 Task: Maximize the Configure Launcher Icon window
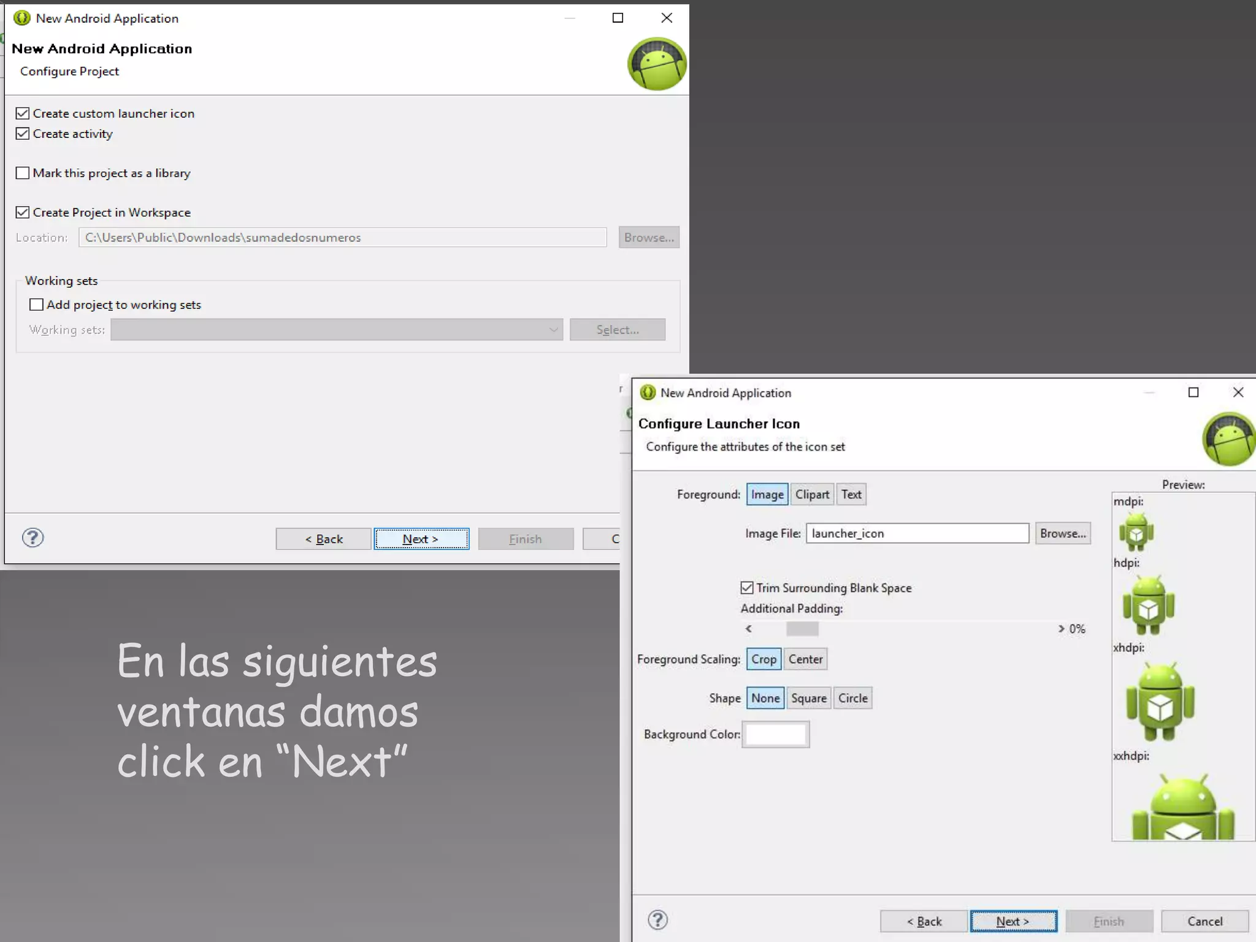[1193, 392]
